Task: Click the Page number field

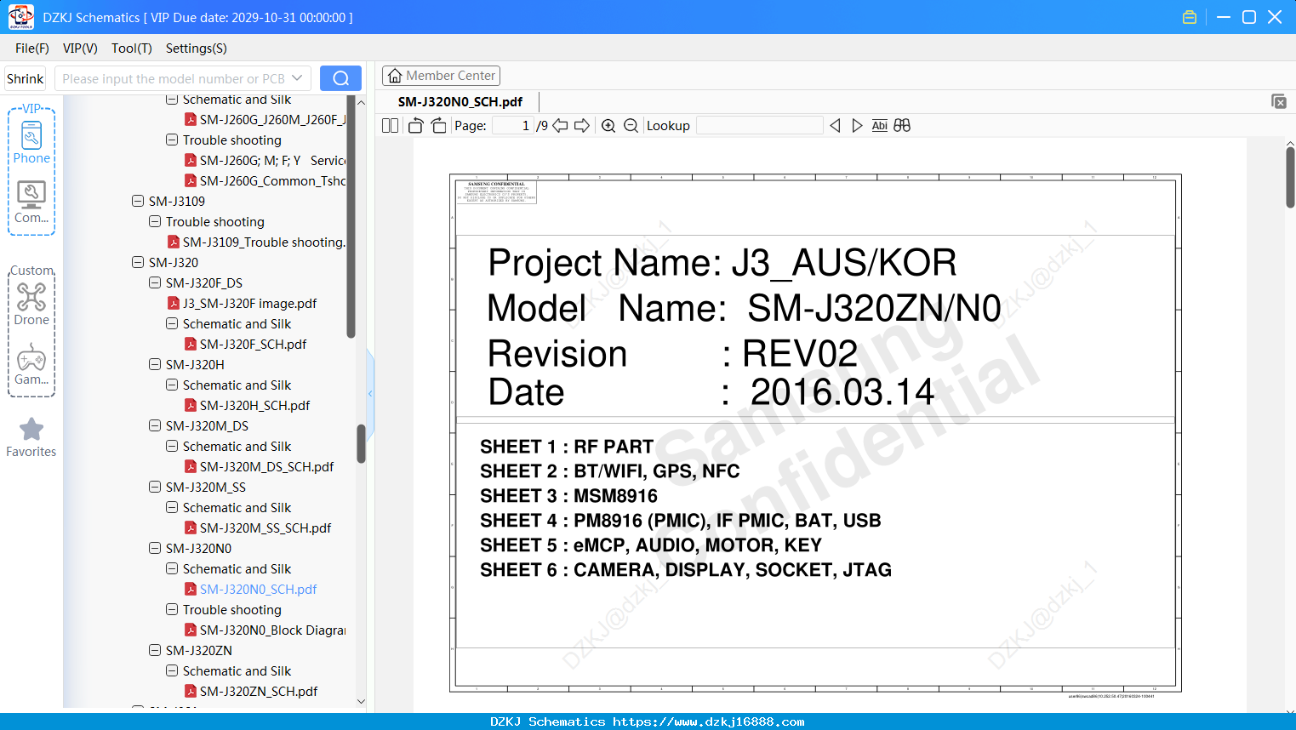Action: tap(513, 126)
